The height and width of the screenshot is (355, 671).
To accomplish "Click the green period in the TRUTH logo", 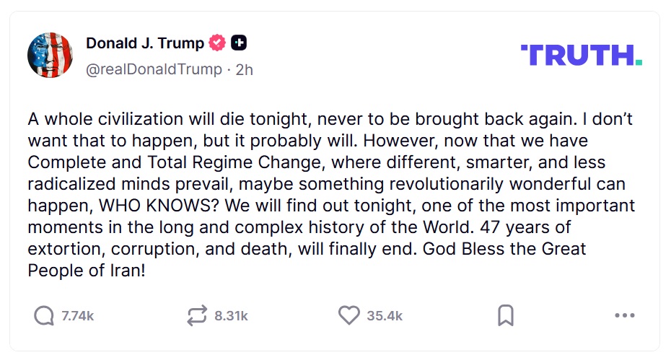I will click(x=639, y=62).
